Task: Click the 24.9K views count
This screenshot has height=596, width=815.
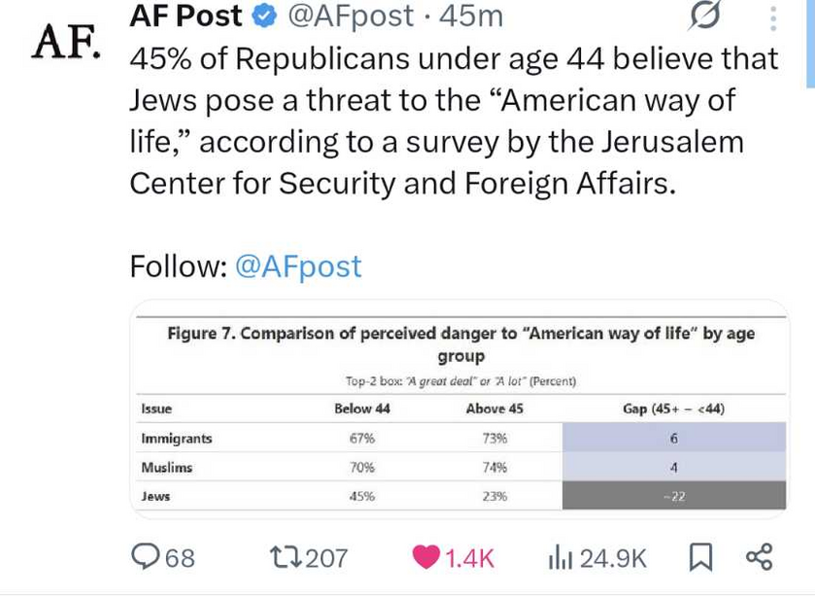Action: tap(613, 558)
